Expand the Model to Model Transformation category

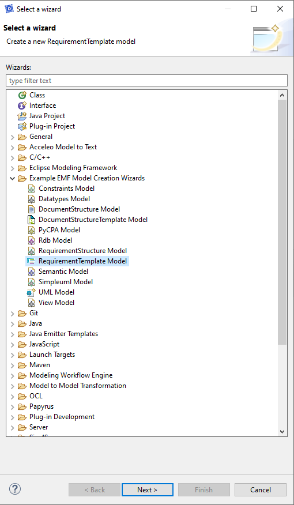pos(13,386)
